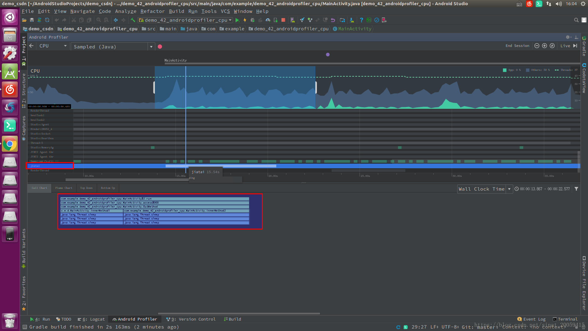Expand the Sampled (Java) configuration dropdown
Viewport: 588px width, 331px height.
pos(151,47)
